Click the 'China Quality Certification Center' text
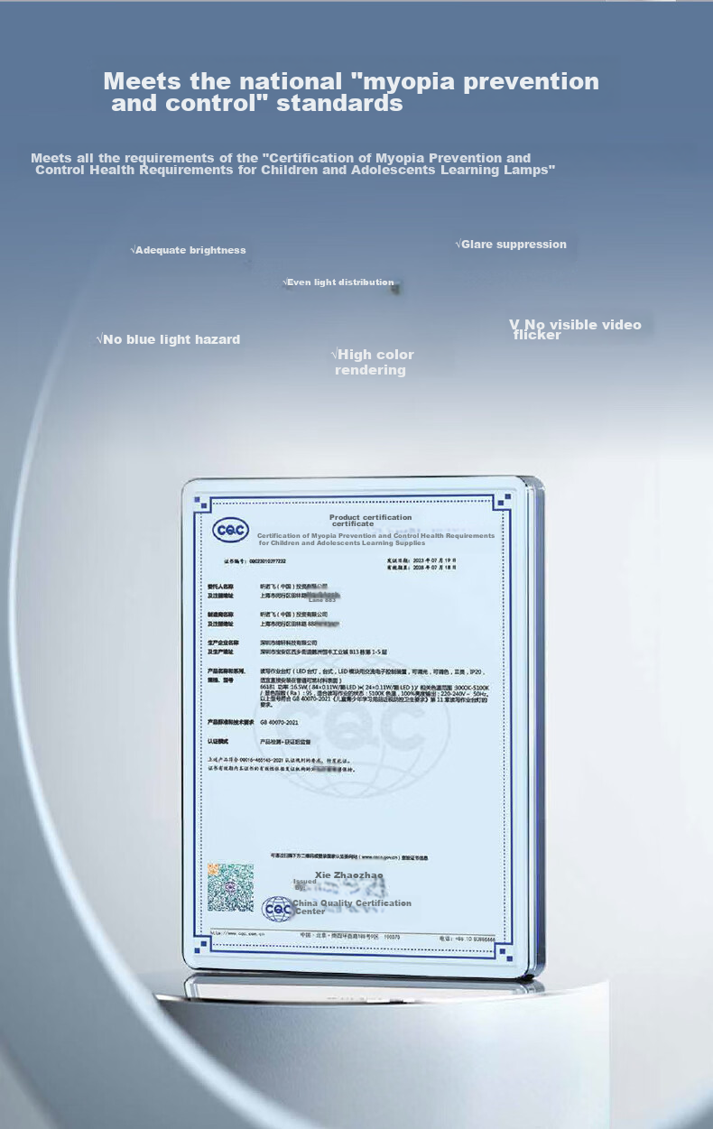The width and height of the screenshot is (713, 1129). point(352,907)
